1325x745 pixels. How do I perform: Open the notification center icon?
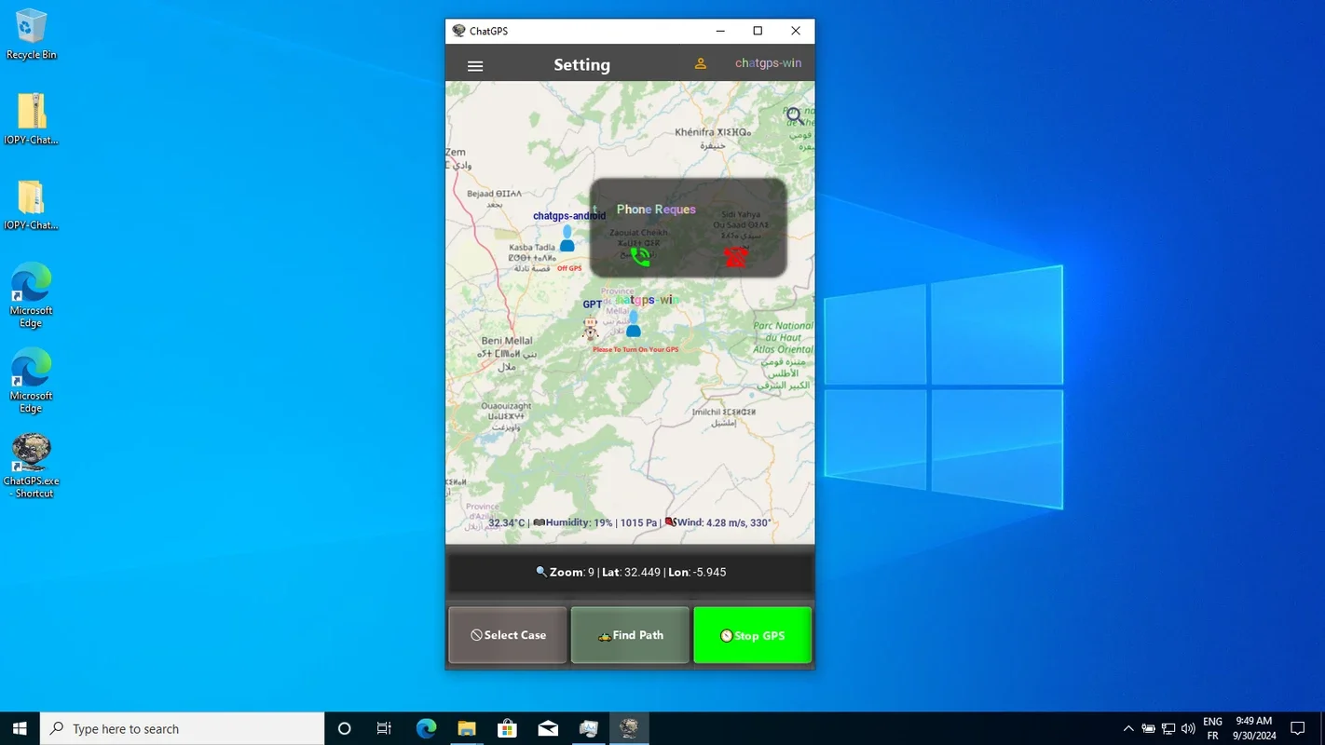[1298, 728]
